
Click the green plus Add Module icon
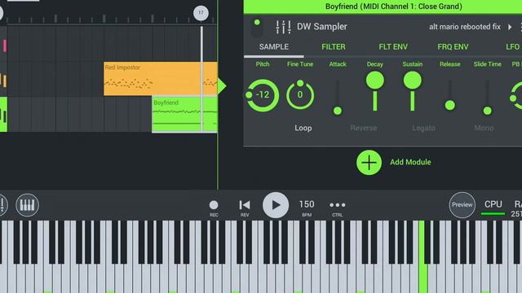(x=369, y=163)
